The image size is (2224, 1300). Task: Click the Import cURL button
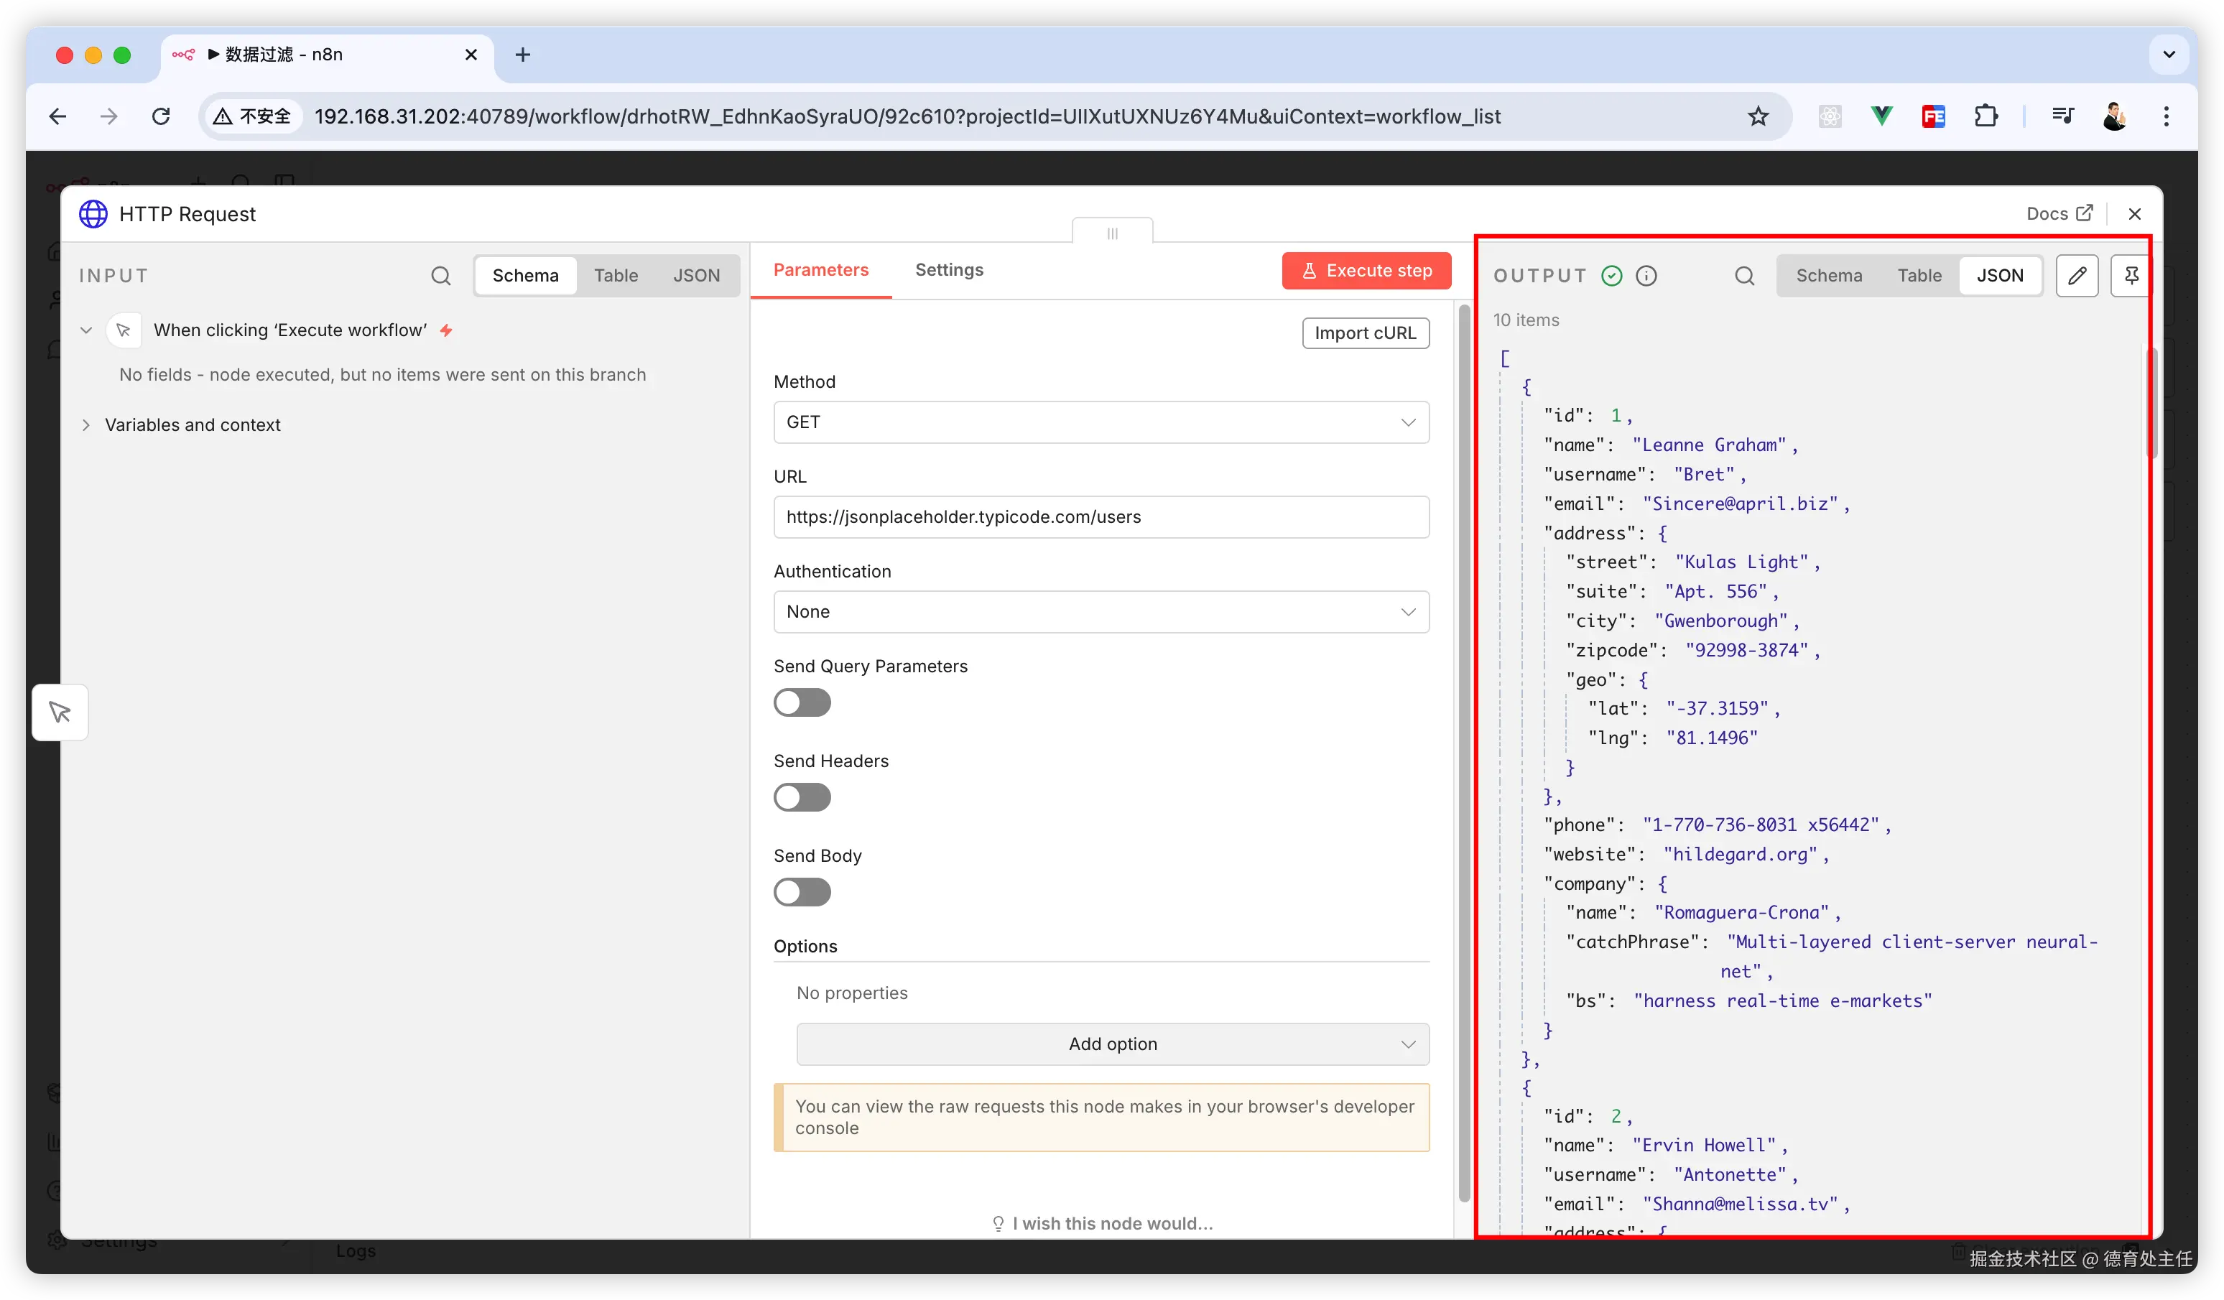point(1364,333)
